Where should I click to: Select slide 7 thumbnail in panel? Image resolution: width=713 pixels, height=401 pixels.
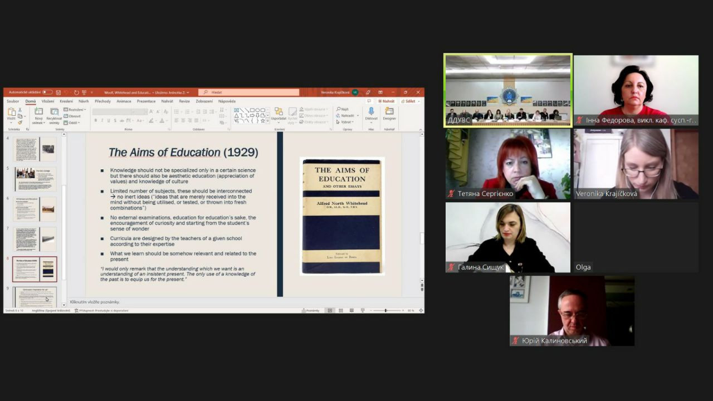pos(36,239)
